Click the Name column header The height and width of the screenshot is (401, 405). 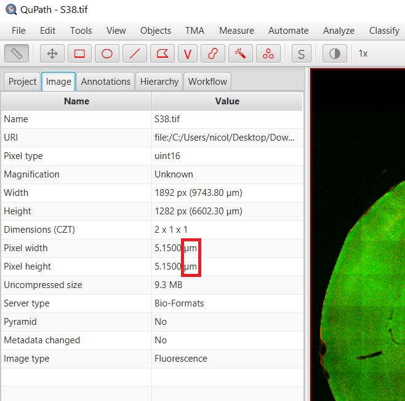(x=76, y=101)
